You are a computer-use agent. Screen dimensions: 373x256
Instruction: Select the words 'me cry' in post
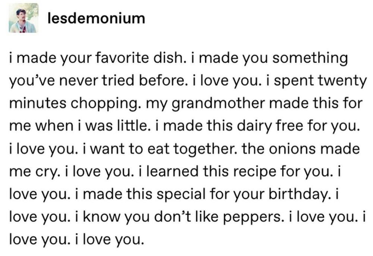33,172
